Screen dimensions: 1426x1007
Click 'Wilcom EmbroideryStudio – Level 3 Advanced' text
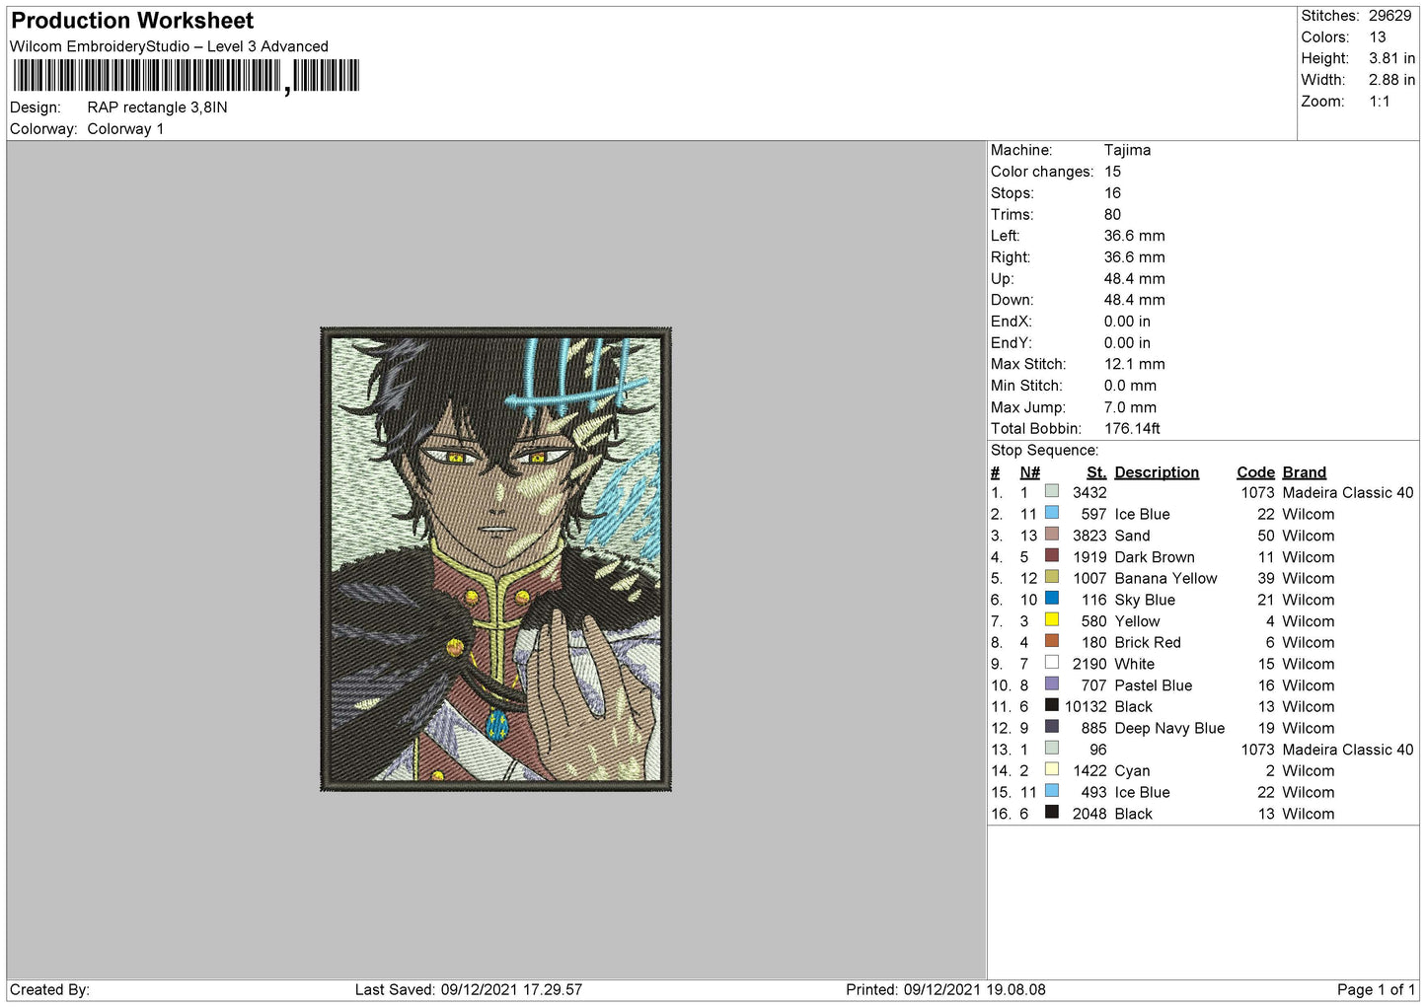click(169, 46)
